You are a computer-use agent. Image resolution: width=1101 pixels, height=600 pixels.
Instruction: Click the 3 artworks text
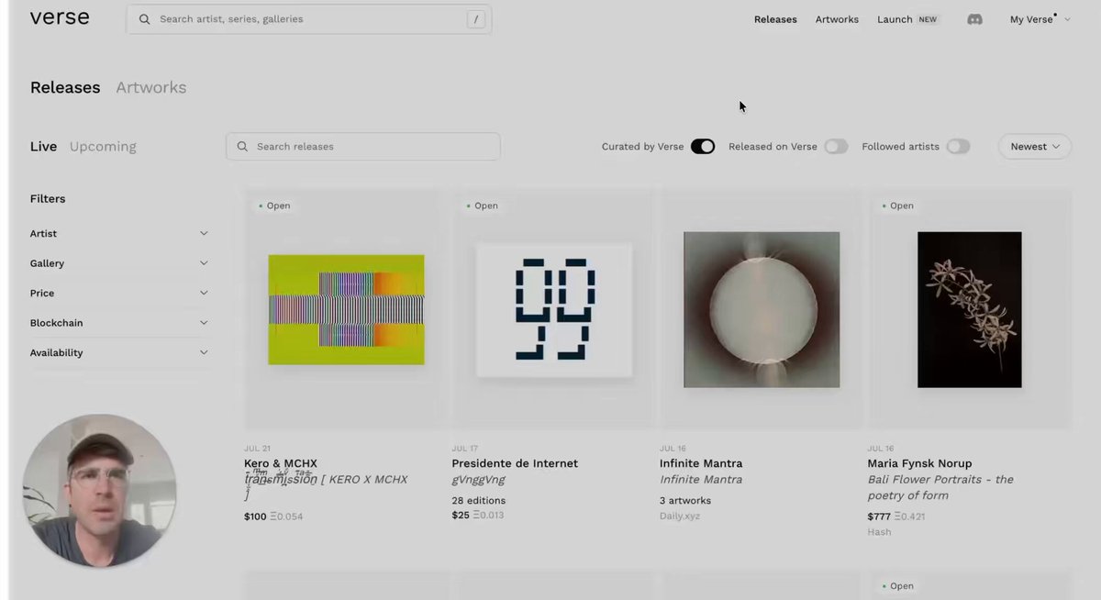685,501
